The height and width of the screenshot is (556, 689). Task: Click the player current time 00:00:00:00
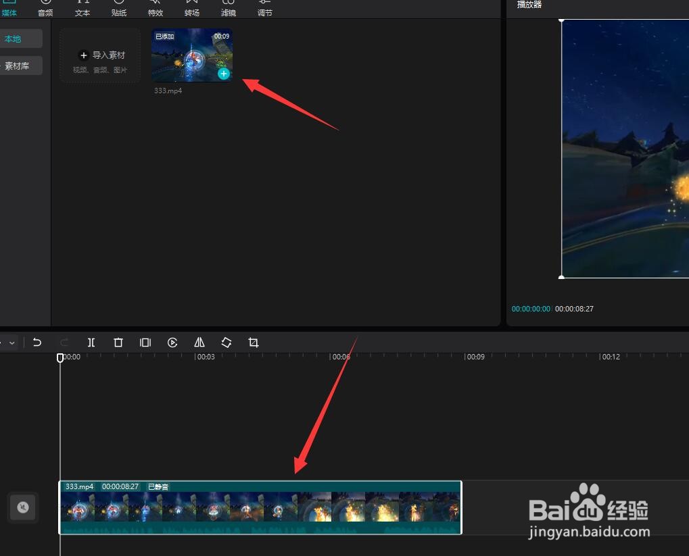(x=531, y=309)
